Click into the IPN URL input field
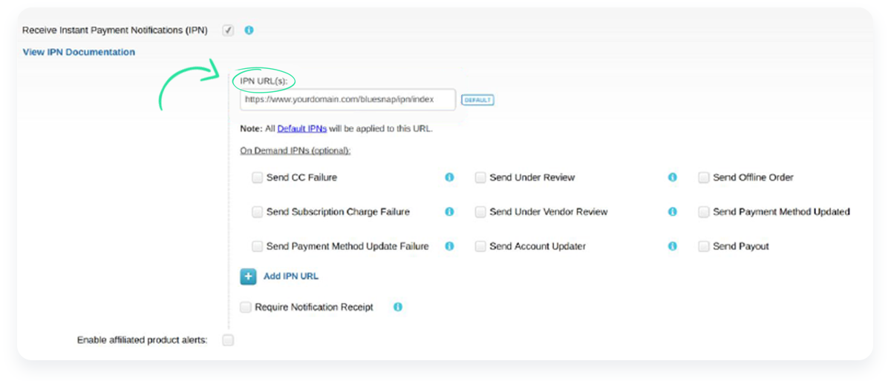Screen dimensions: 891x381 347,99
